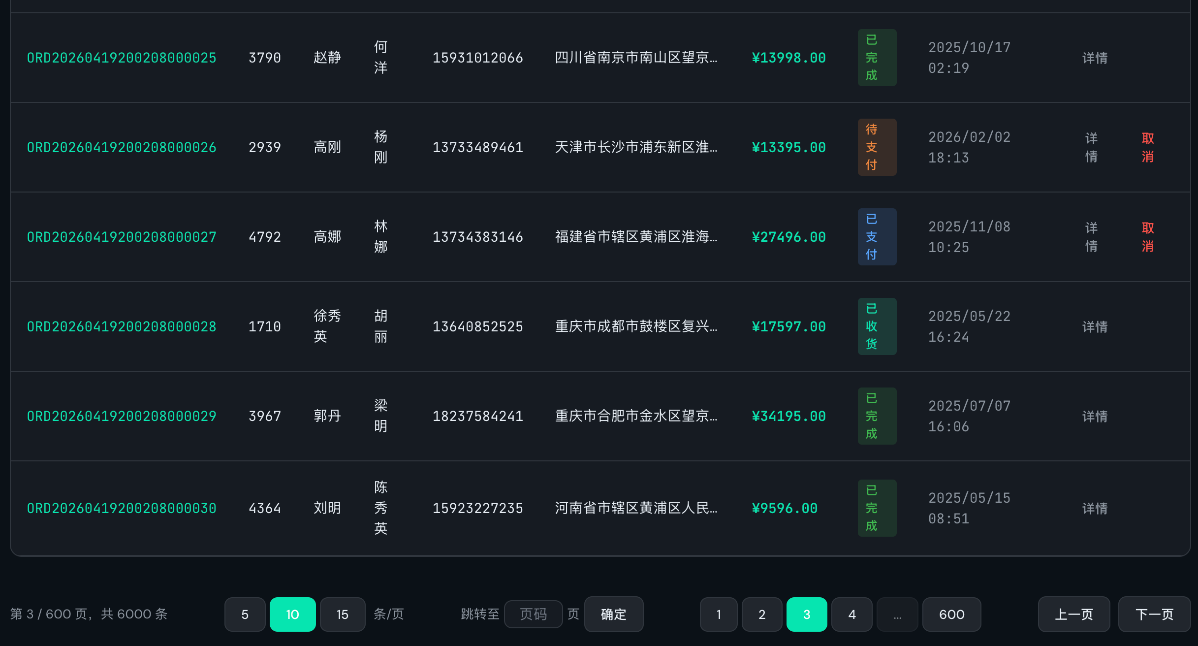Screen dimensions: 1198x646
Task: Click the pagination ellipsis button
Action: pyautogui.click(x=897, y=614)
